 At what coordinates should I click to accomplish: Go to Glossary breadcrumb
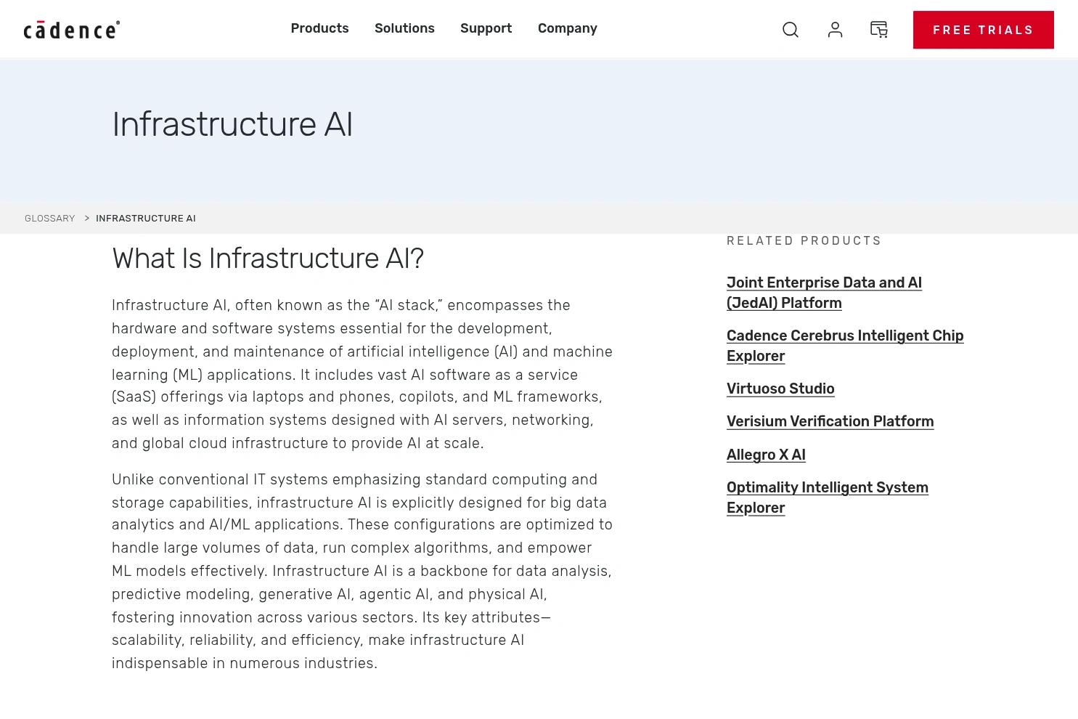pos(50,219)
